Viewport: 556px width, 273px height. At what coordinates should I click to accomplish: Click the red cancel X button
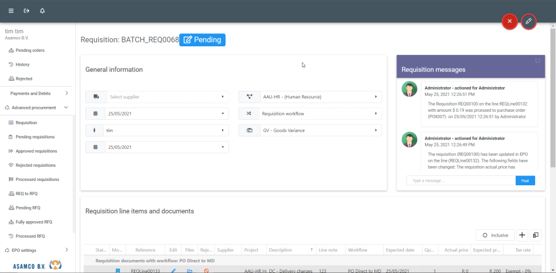click(x=510, y=22)
